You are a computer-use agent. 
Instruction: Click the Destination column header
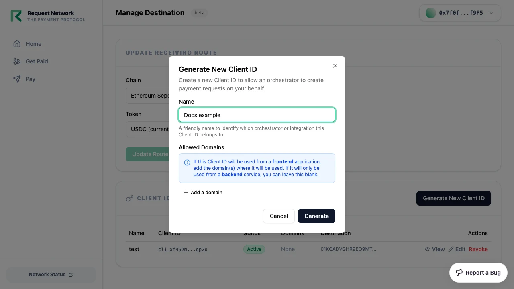click(336, 233)
